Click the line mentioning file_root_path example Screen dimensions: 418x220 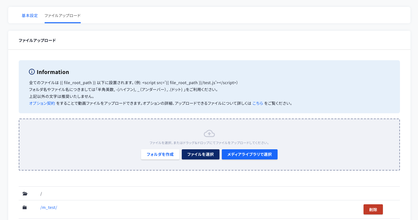(133, 83)
